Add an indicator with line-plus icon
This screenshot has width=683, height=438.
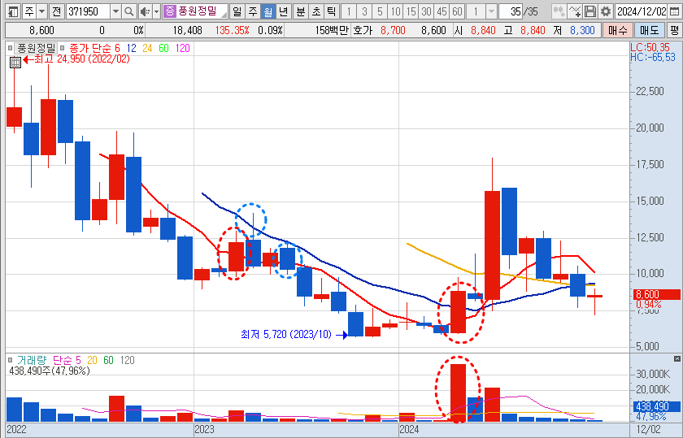point(575,11)
